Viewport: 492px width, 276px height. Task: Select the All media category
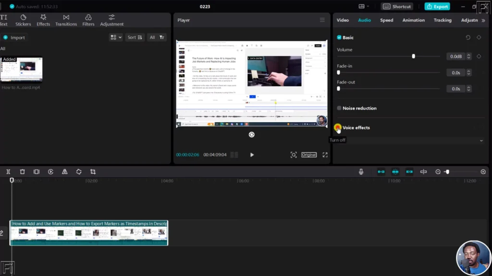(x=3, y=48)
